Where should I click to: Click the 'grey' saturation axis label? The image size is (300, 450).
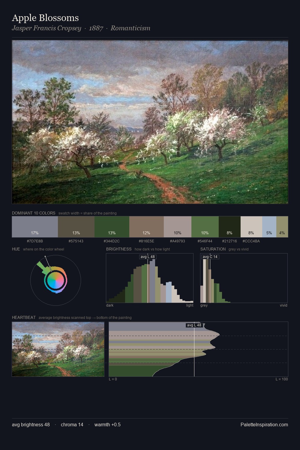point(204,305)
